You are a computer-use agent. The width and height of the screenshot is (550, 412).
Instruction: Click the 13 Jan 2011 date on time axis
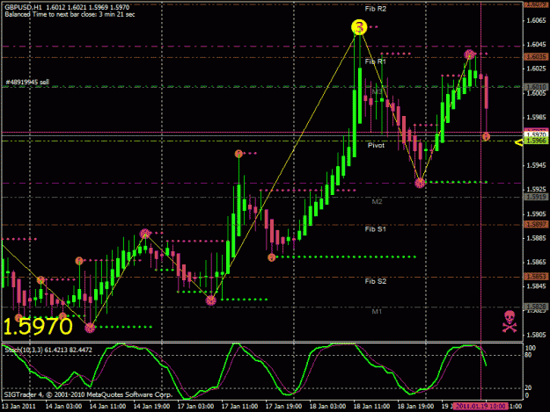click(x=18, y=406)
